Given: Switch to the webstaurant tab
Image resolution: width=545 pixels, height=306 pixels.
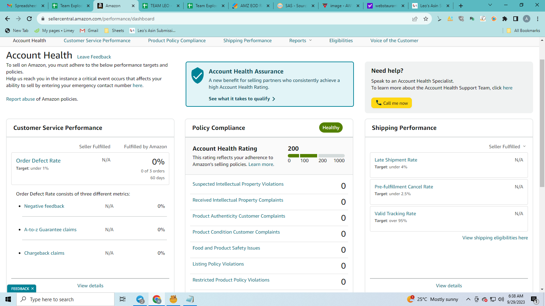Looking at the screenshot, I should (386, 6).
